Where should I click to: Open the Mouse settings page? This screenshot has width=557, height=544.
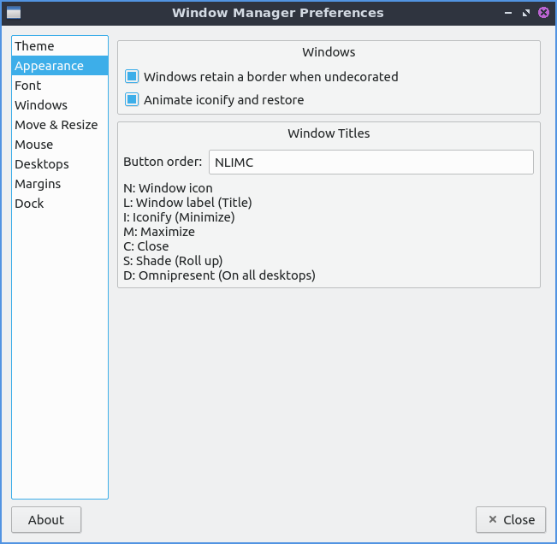click(x=34, y=145)
